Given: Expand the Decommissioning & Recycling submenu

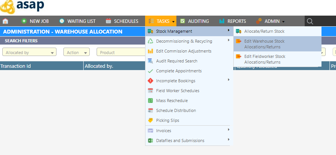Looking at the screenshot, I should (x=184, y=41).
